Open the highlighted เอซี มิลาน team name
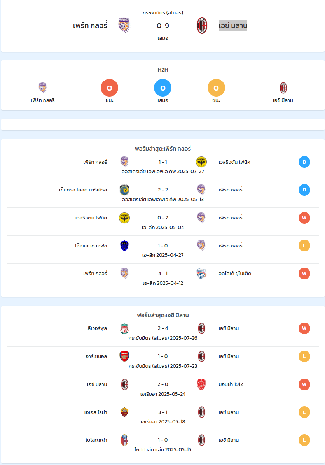 click(x=233, y=26)
